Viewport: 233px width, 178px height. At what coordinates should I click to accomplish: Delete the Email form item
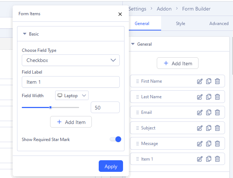coord(217,112)
